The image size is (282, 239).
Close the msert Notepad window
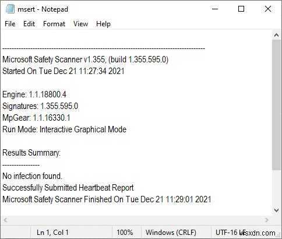268,9
